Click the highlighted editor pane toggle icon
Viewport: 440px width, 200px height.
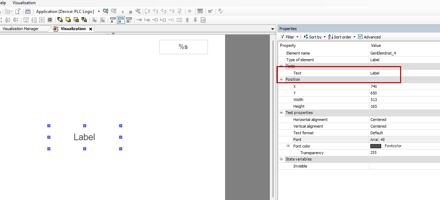tap(121, 20)
